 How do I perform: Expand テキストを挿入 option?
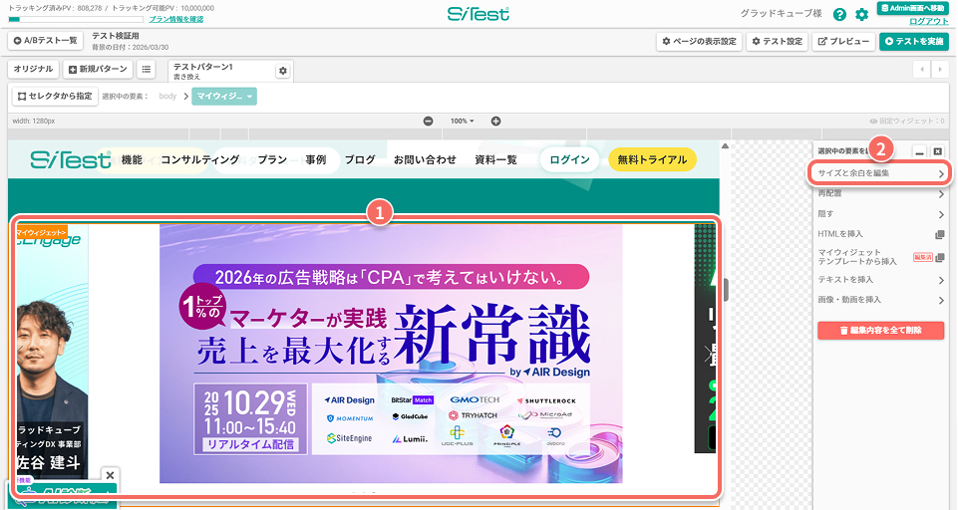881,280
